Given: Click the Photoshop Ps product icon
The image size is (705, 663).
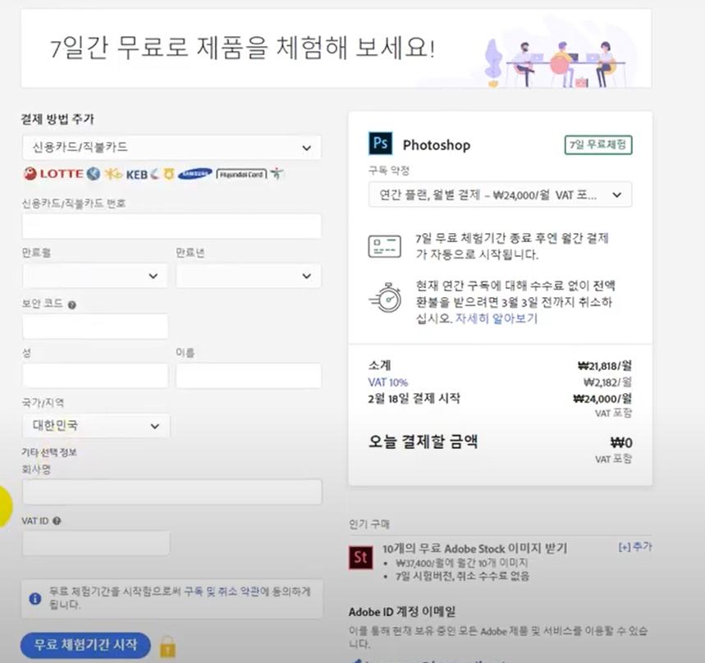Looking at the screenshot, I should pos(380,144).
